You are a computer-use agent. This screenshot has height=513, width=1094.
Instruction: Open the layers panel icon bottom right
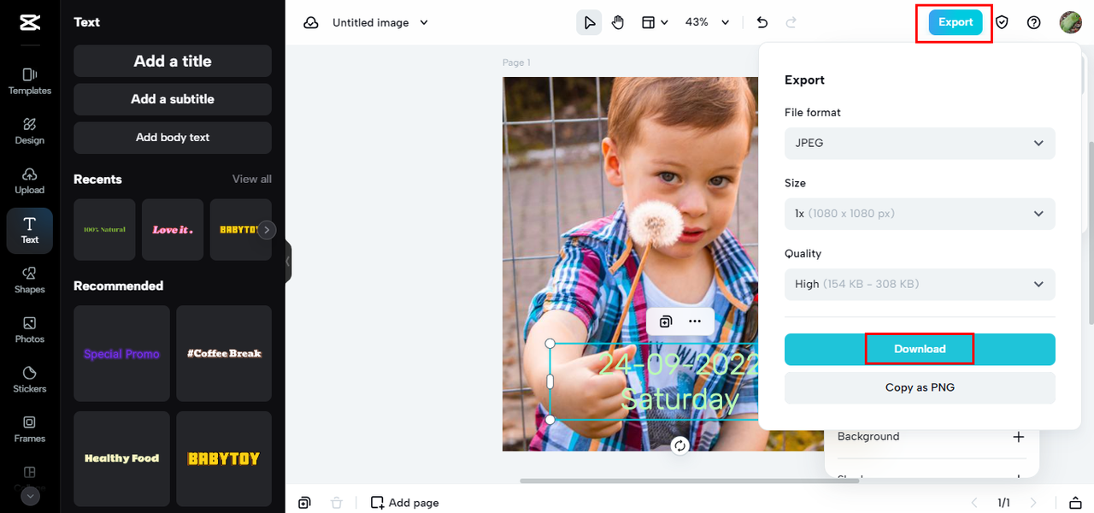pyautogui.click(x=1076, y=503)
